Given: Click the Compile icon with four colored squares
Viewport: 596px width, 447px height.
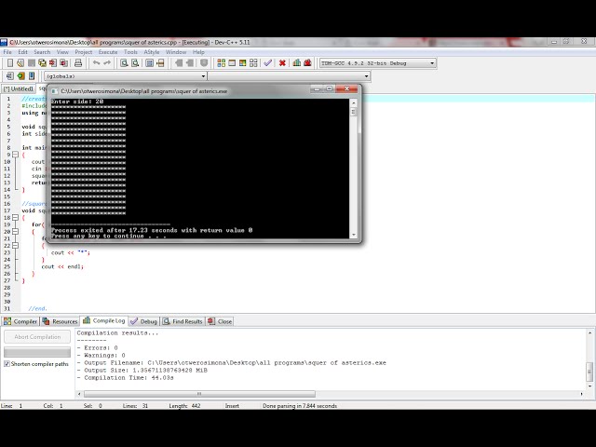Looking at the screenshot, I should click(222, 63).
